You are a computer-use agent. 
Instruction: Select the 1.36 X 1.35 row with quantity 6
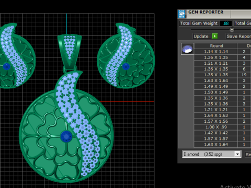pos(222,69)
